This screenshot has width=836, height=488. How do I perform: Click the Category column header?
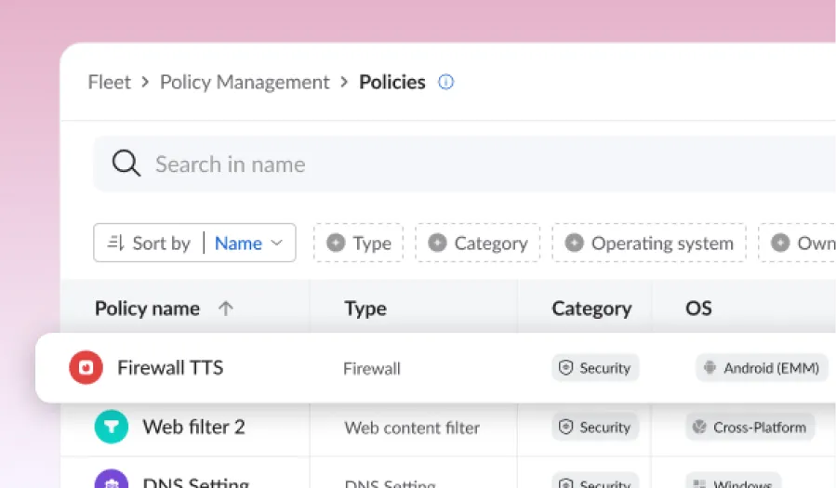point(591,309)
